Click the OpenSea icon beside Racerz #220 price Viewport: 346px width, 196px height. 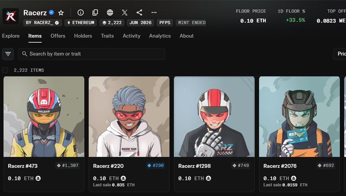(x=123, y=178)
